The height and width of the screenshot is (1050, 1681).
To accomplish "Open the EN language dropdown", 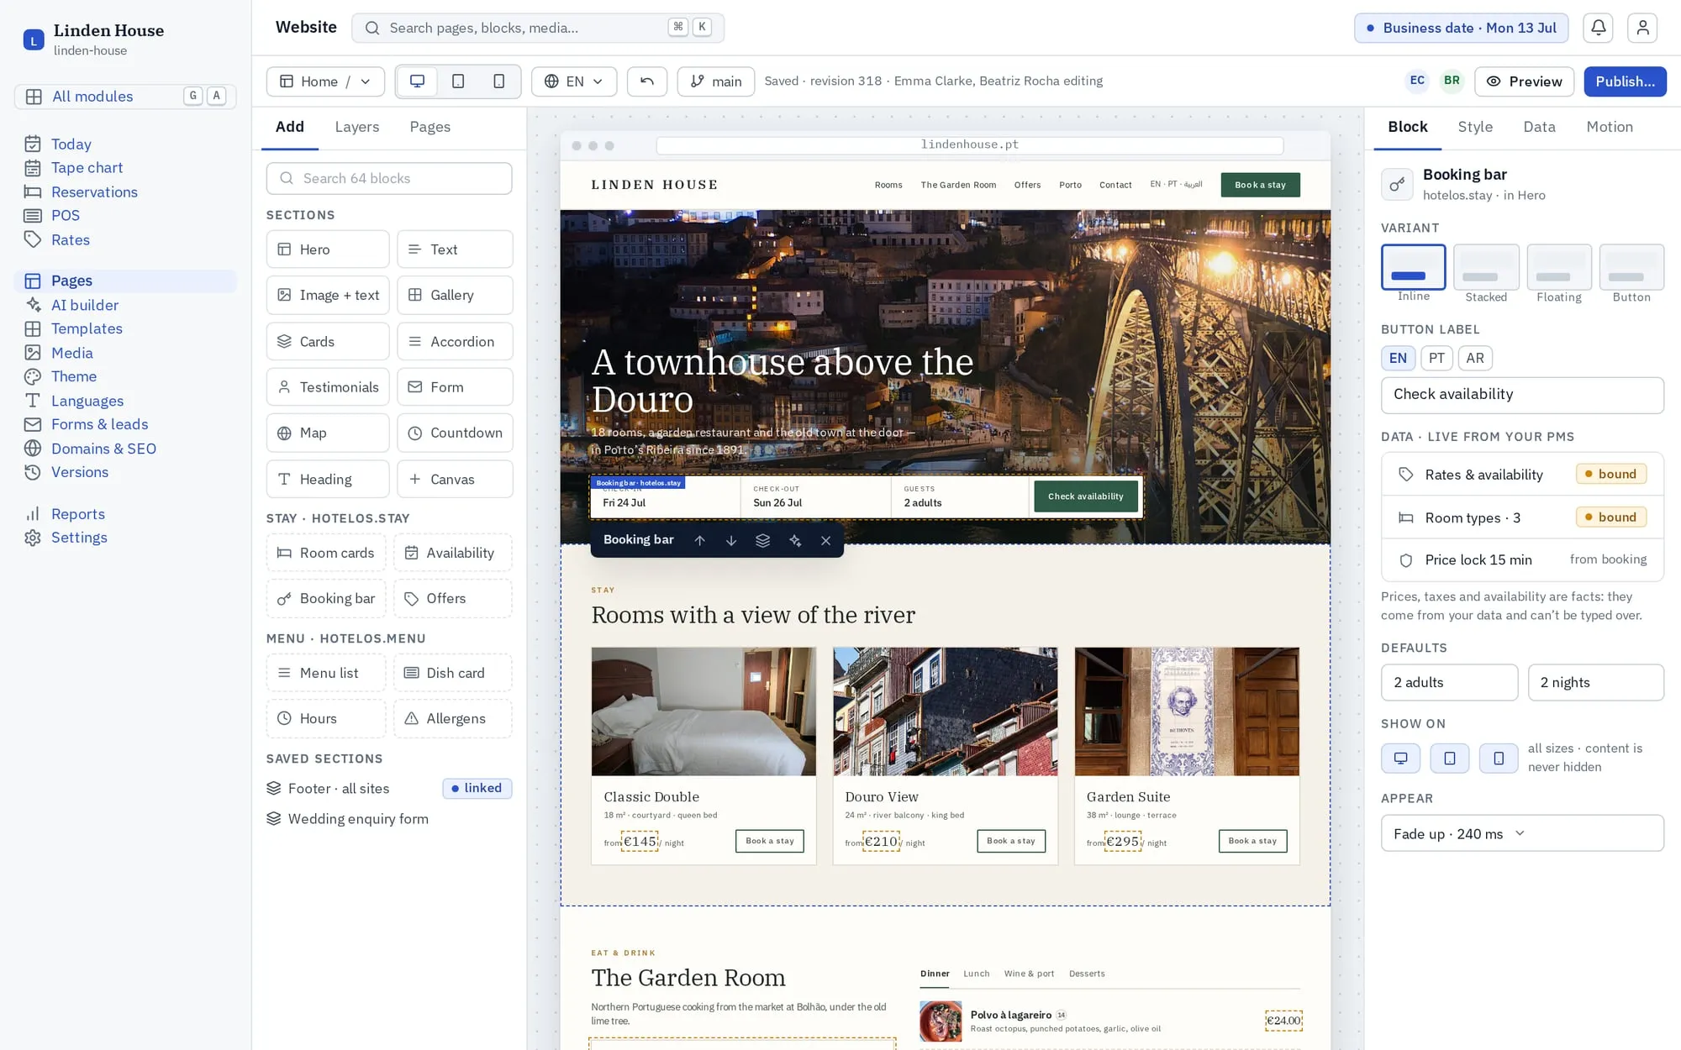I will click(x=574, y=81).
